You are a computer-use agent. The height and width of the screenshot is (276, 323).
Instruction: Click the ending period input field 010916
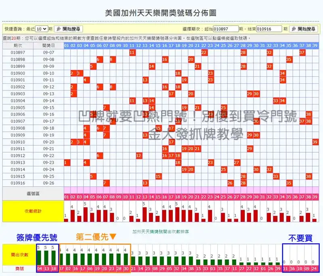269,29
